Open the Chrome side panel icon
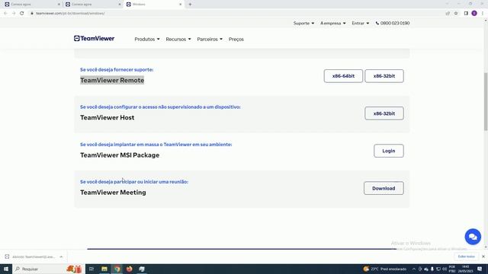This screenshot has height=274, width=488. coord(466,14)
